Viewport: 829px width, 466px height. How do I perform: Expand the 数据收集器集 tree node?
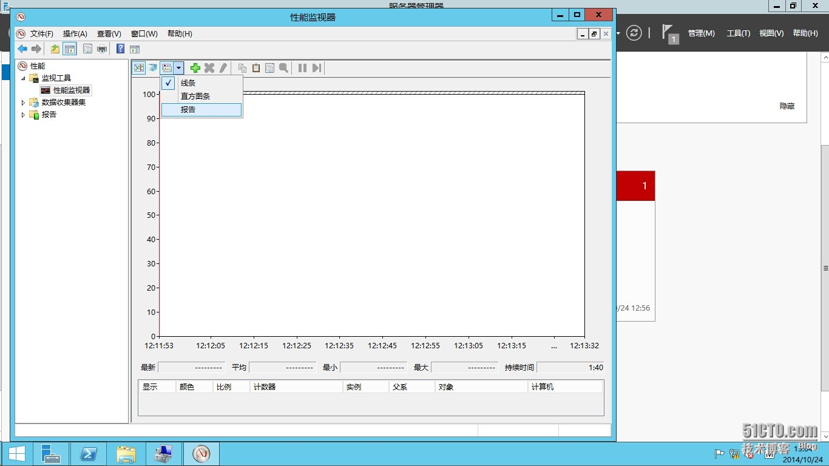click(24, 103)
